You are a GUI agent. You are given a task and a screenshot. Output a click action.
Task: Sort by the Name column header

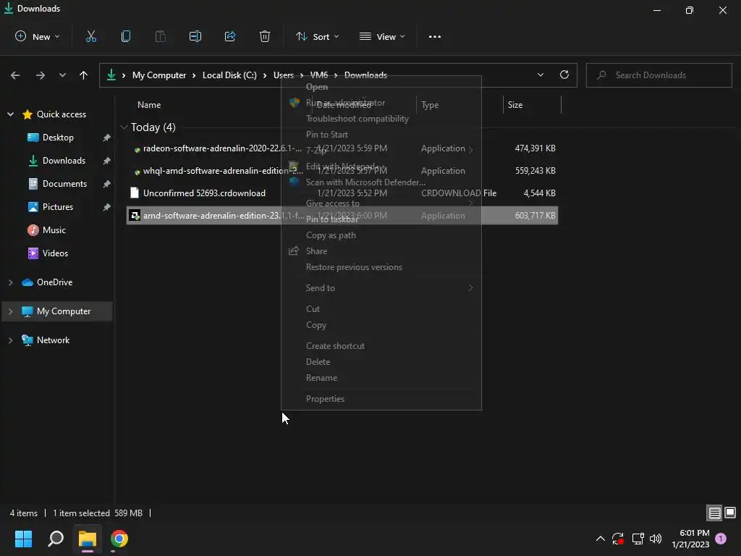pos(149,105)
